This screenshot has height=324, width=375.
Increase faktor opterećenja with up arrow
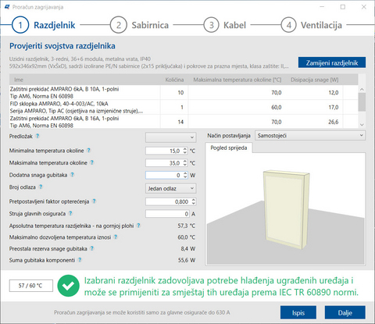[193, 200]
